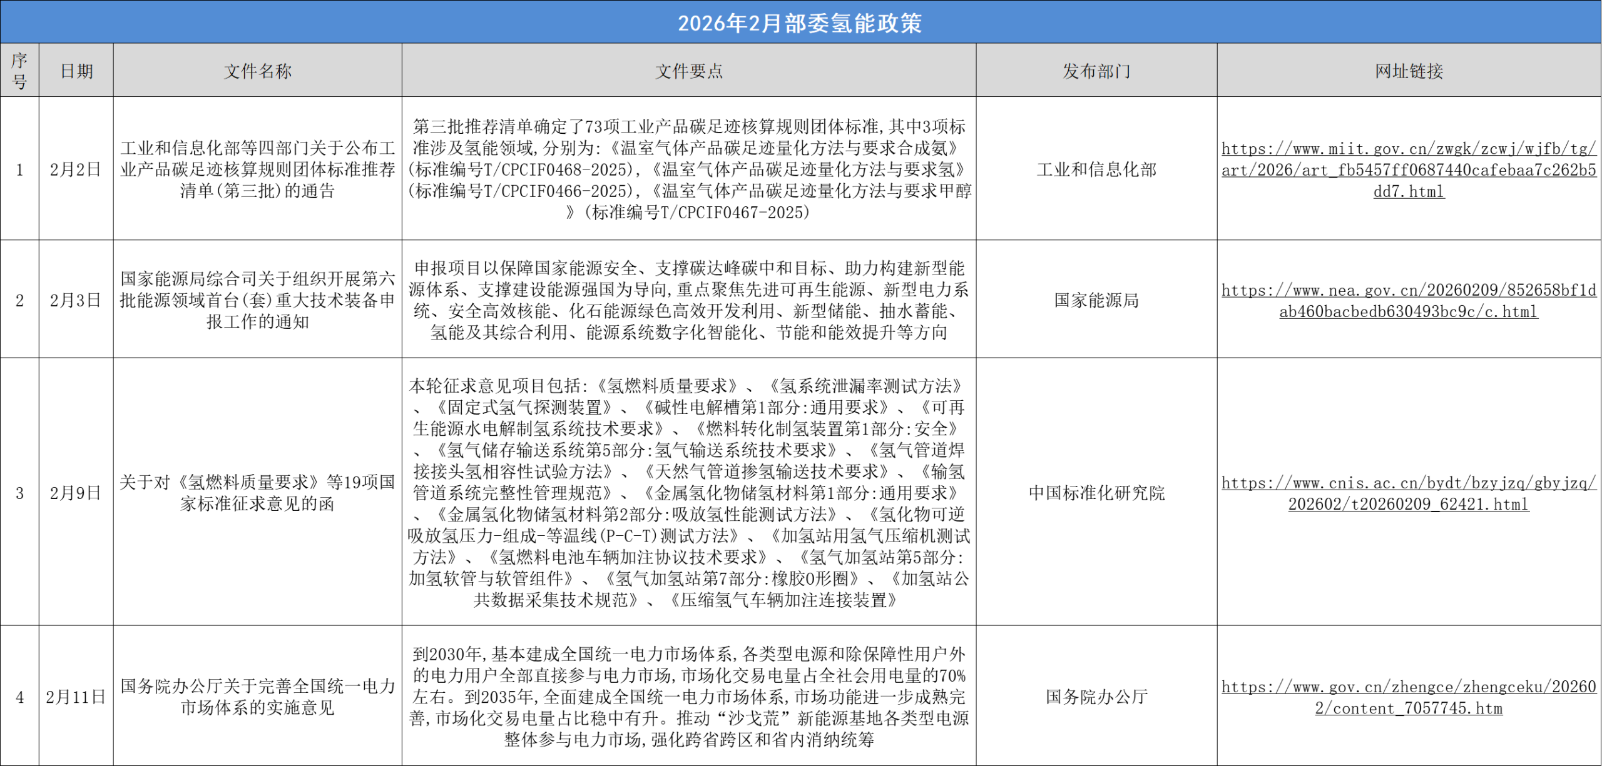This screenshot has height=766, width=1602.
Task: Click the serial number 2 cell
Action: (19, 300)
